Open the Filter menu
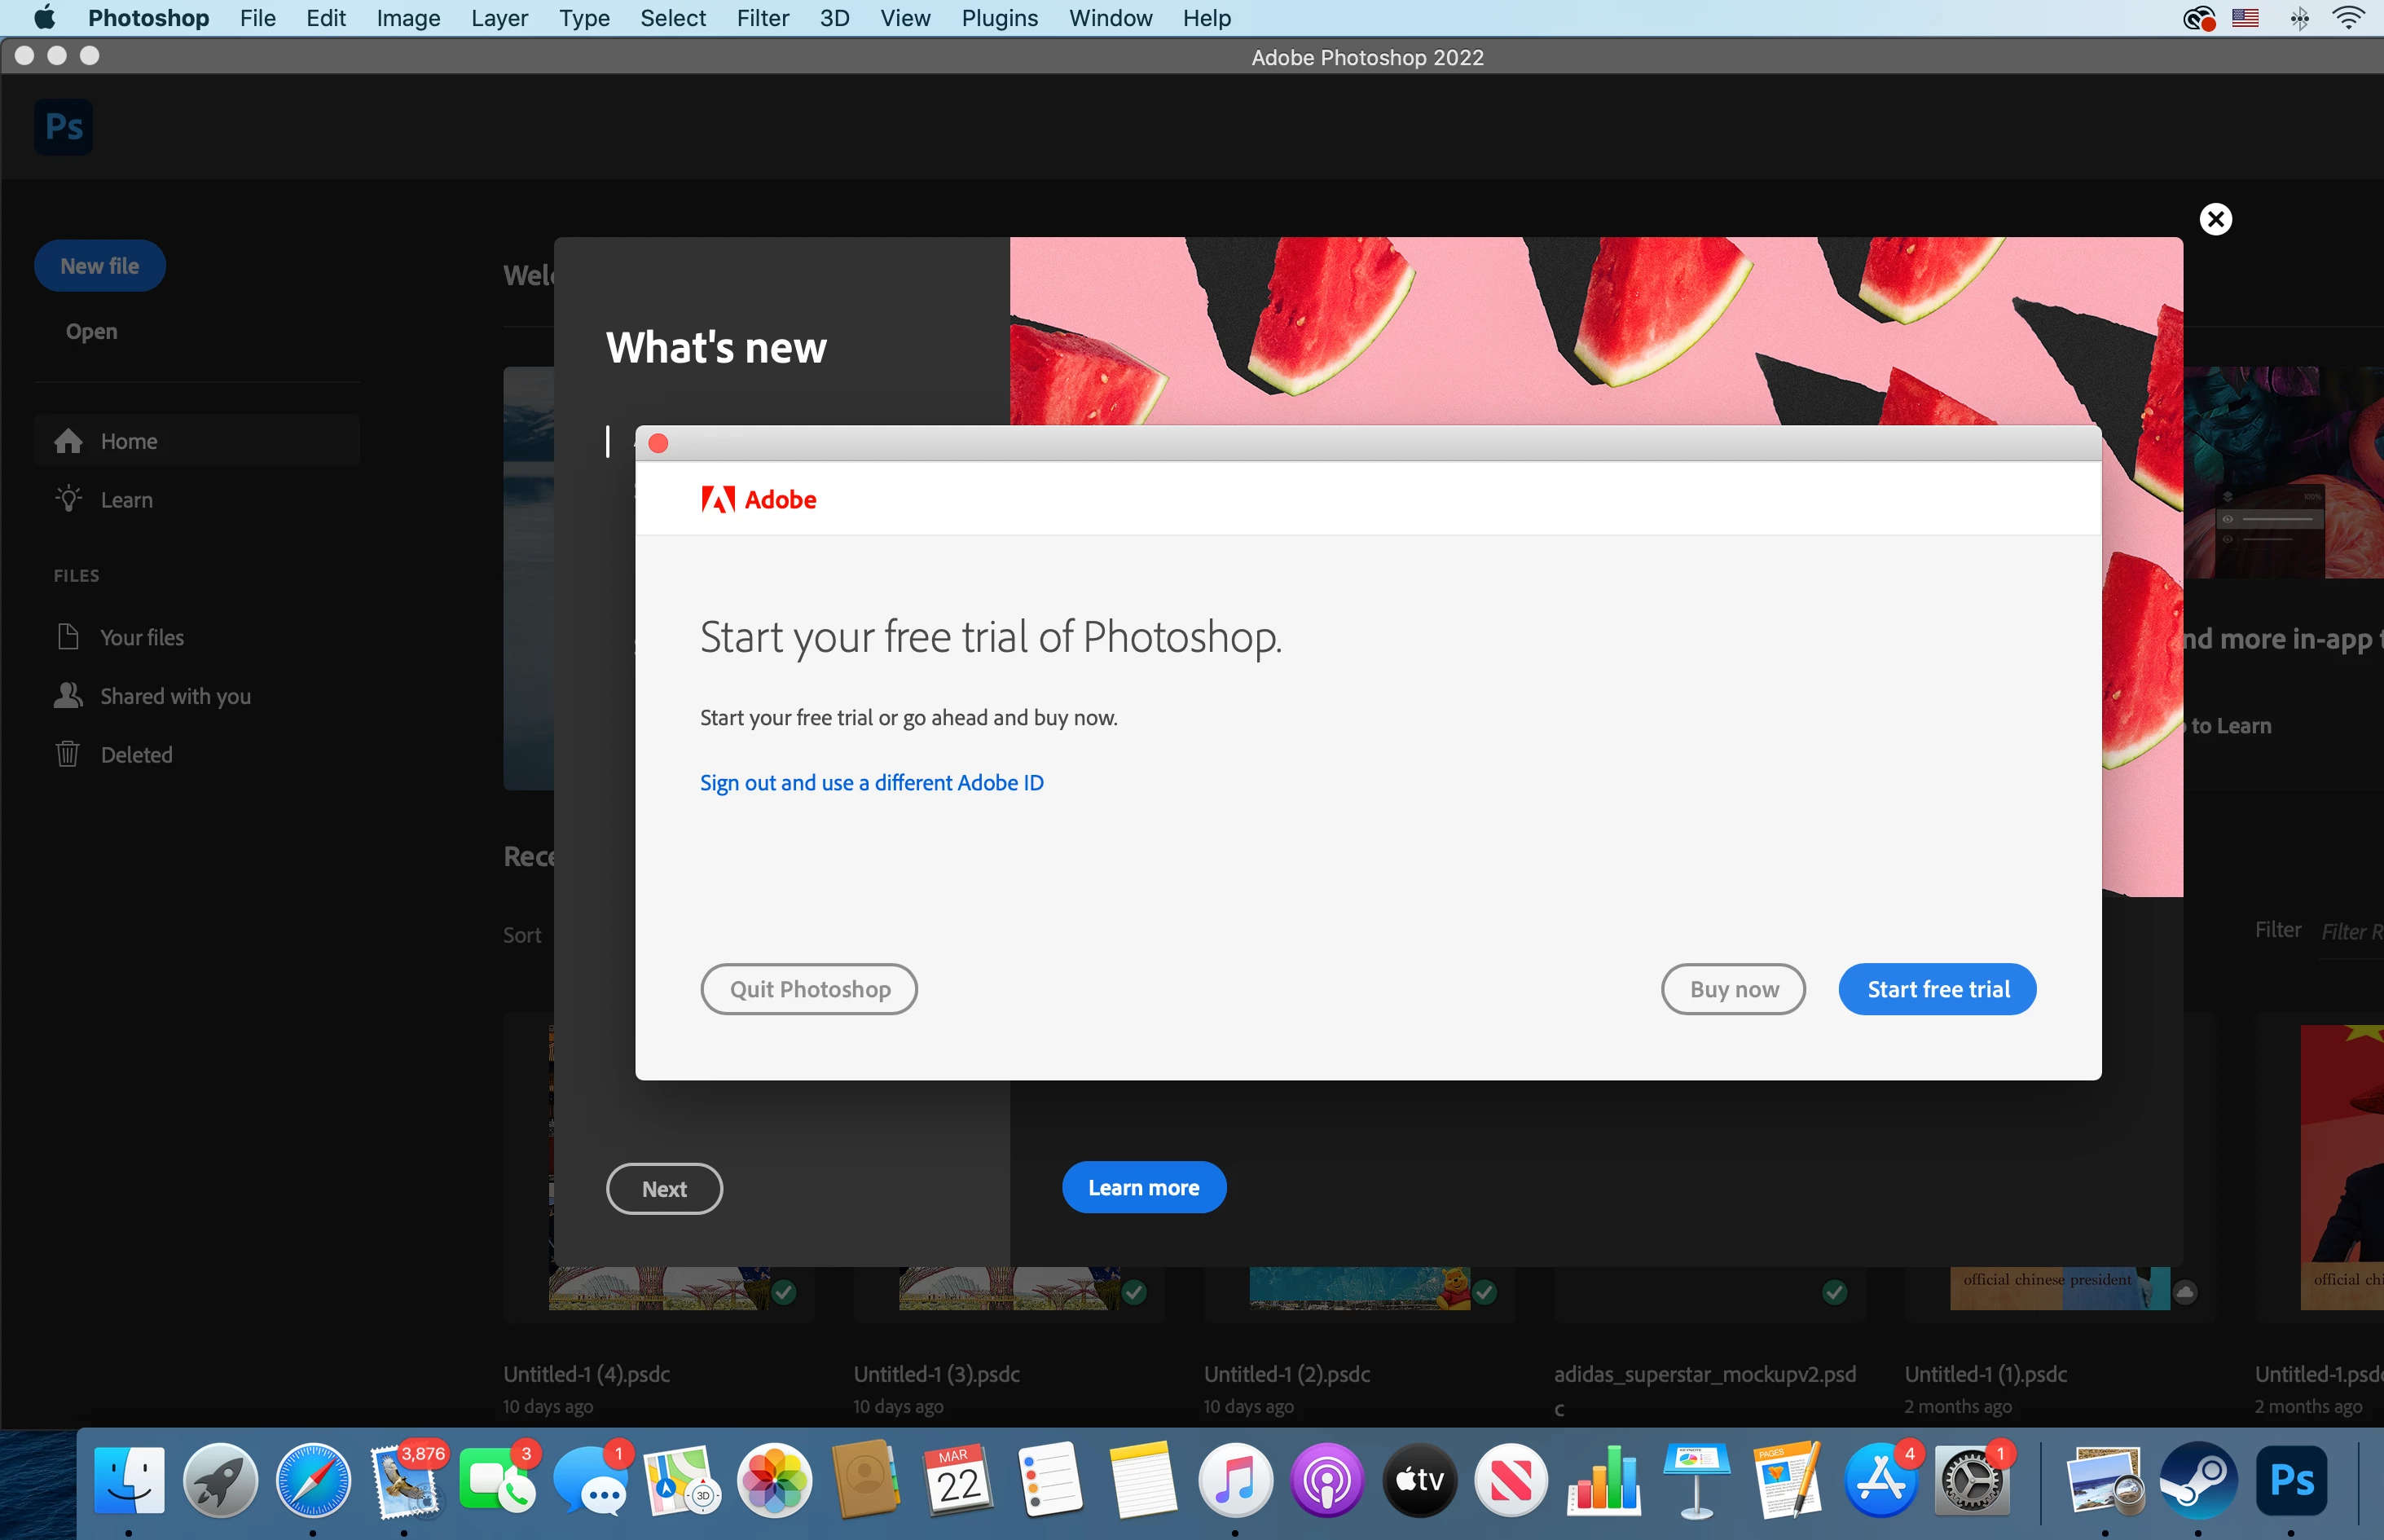 tap(762, 18)
